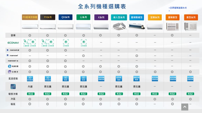Click the 冷氣 row label
The width and height of the screenshot is (202, 113).
13,99
